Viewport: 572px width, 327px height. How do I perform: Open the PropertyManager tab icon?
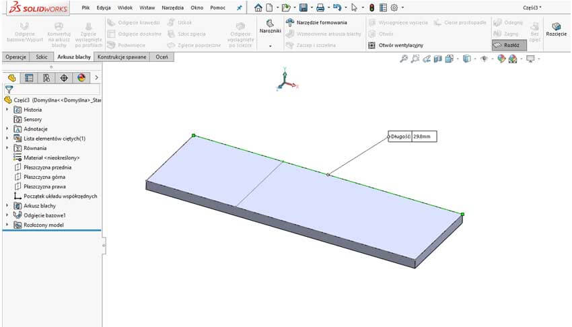(x=29, y=77)
